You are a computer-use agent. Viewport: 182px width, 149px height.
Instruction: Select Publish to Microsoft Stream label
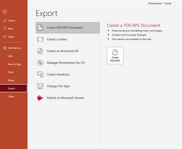click(65, 98)
